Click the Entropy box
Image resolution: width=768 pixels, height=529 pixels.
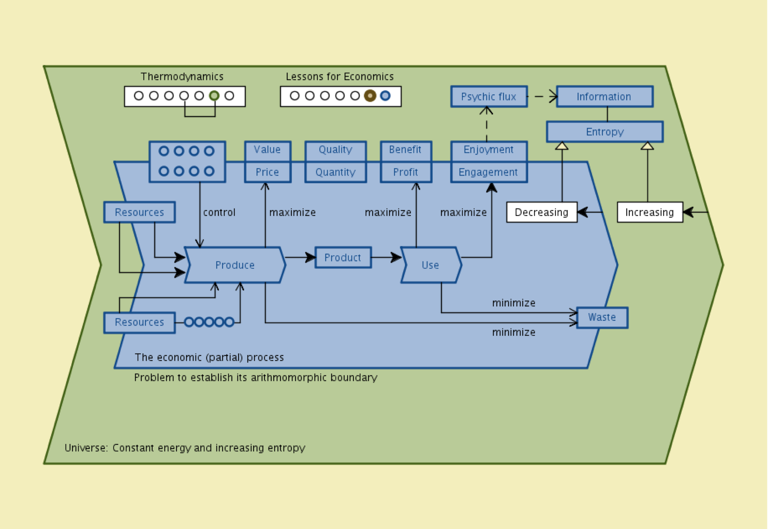[x=604, y=132]
